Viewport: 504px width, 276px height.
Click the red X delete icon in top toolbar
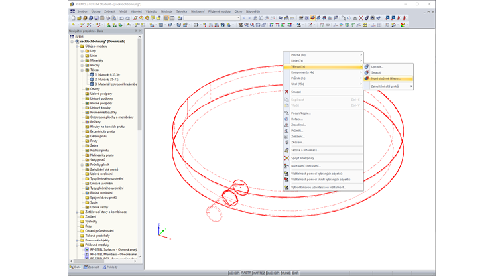click(361, 18)
